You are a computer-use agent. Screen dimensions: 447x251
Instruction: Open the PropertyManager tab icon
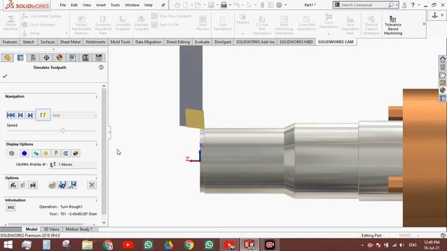coord(20,58)
